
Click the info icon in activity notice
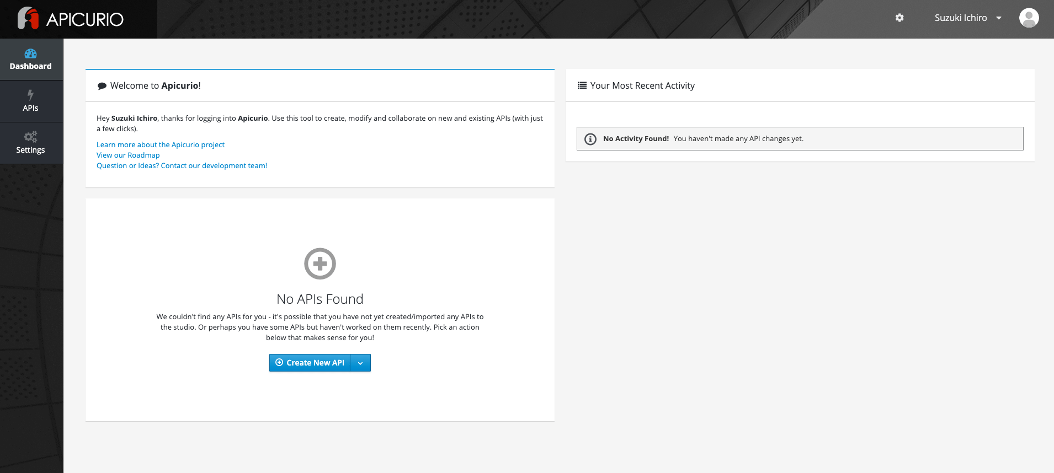590,139
